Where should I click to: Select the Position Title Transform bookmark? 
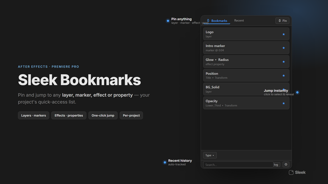pyautogui.click(x=246, y=75)
